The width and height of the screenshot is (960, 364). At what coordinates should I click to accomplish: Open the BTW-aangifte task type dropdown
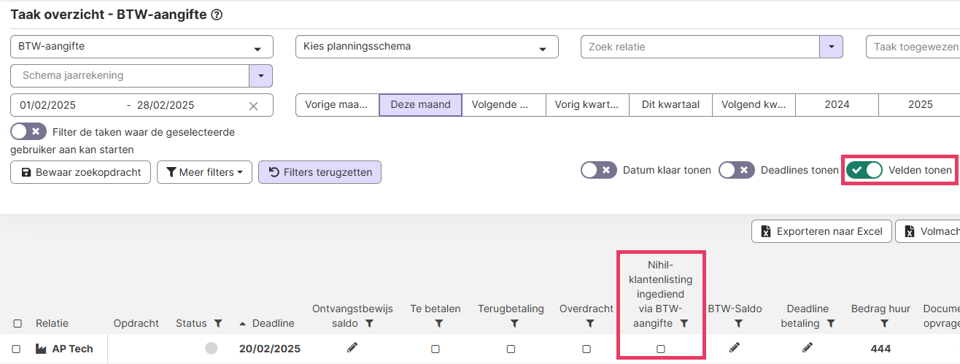(x=142, y=47)
